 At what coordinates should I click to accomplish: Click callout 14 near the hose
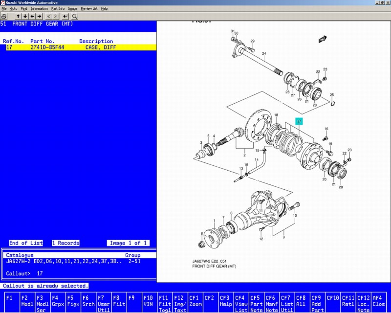[257, 160]
